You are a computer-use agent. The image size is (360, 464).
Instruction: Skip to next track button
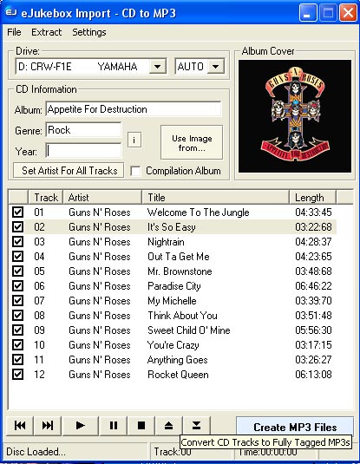click(48, 426)
